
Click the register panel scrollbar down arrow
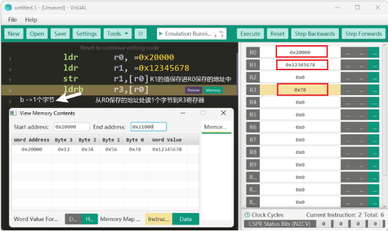coord(384,206)
